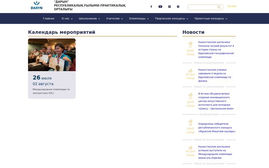Open the YouTube social icon
Viewport: 269px width, 168px height.
tap(160, 7)
